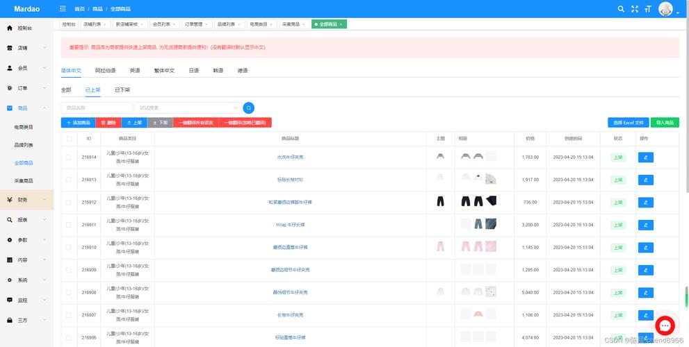Viewport: 689px width, 347px height.
Task: Click the search magnifier in top header
Action: point(621,9)
